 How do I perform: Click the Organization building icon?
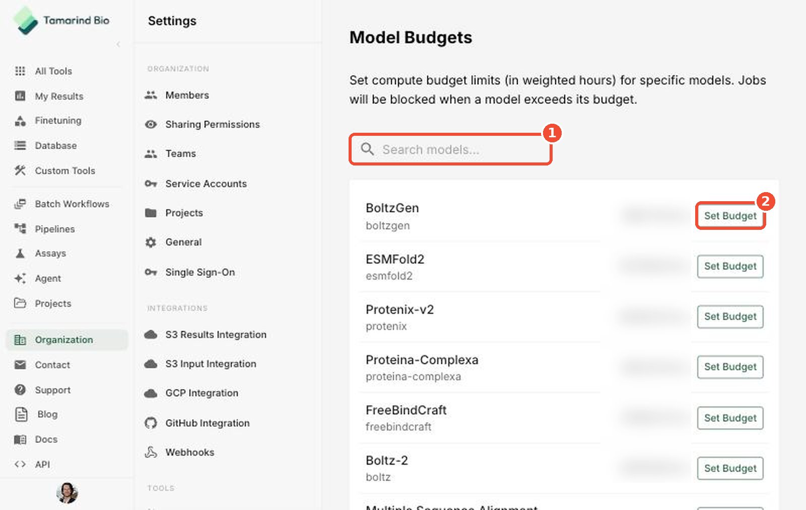point(20,340)
